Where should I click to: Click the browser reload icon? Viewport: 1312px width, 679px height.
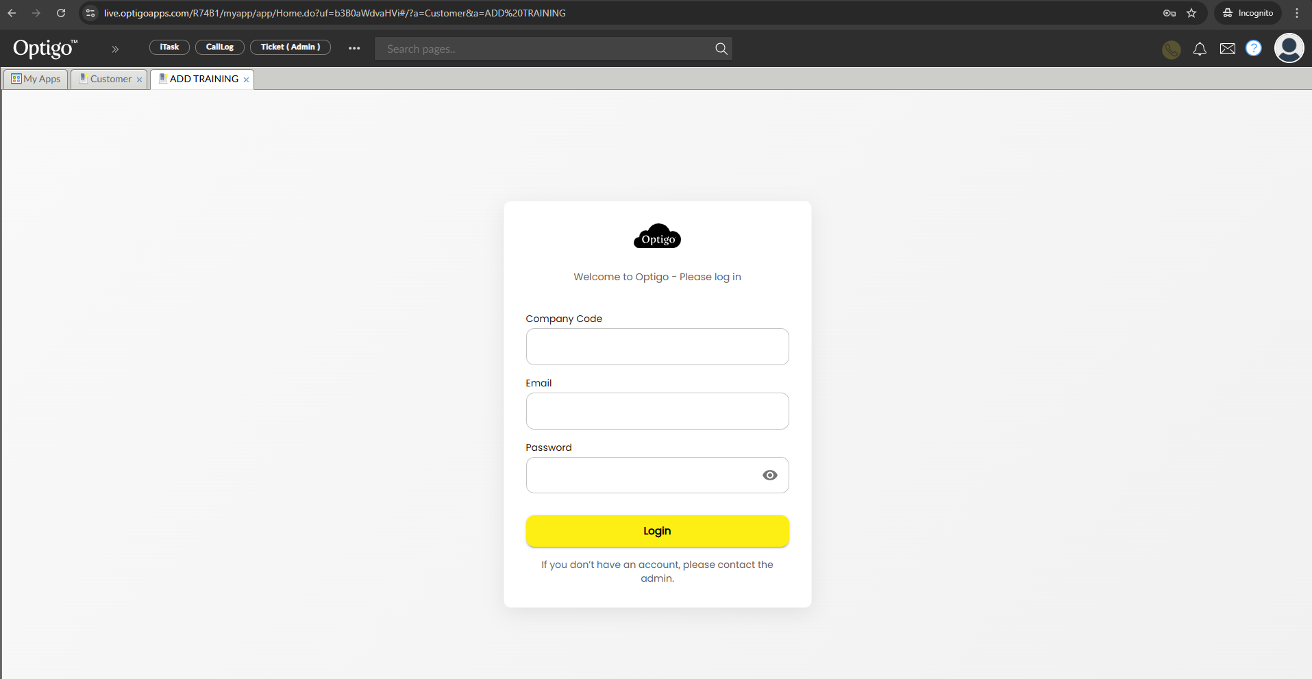tap(61, 13)
